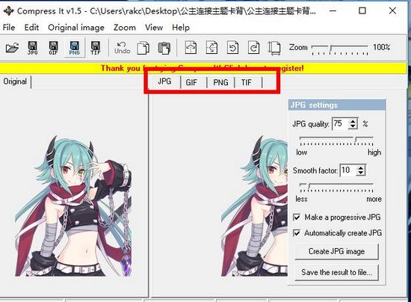Save as PNG using the toolbar disk icon
The width and height of the screenshot is (411, 302).
(x=75, y=48)
